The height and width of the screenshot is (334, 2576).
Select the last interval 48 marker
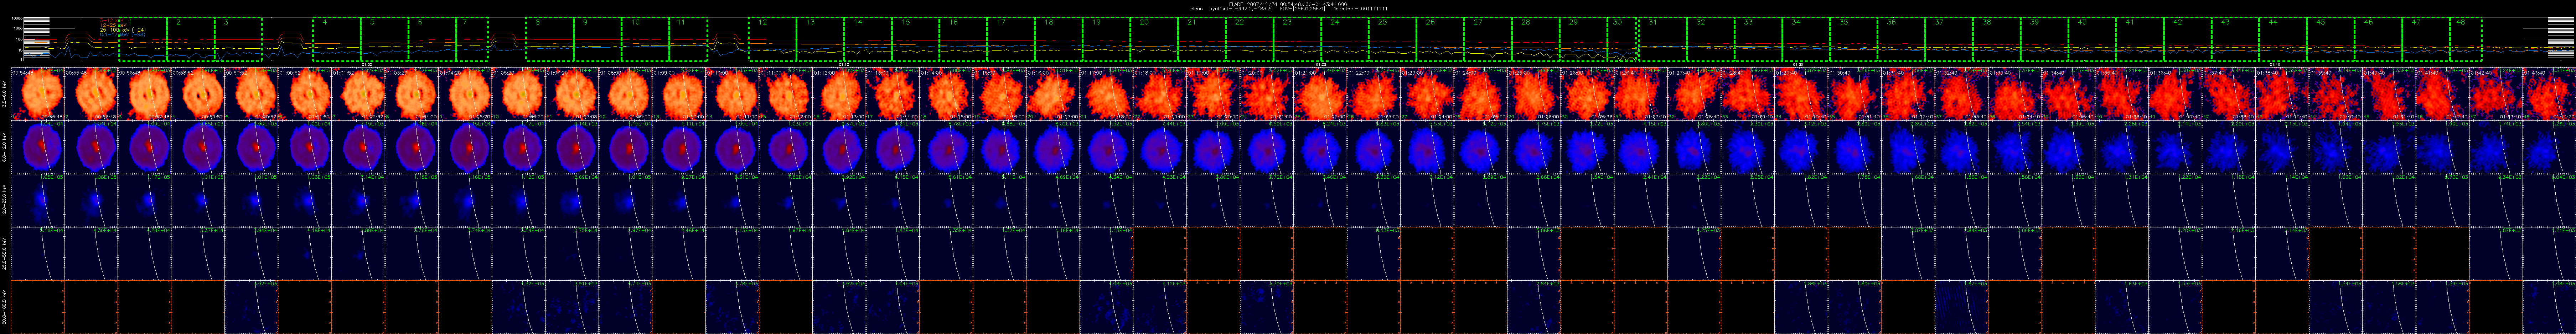pyautogui.click(x=2466, y=39)
